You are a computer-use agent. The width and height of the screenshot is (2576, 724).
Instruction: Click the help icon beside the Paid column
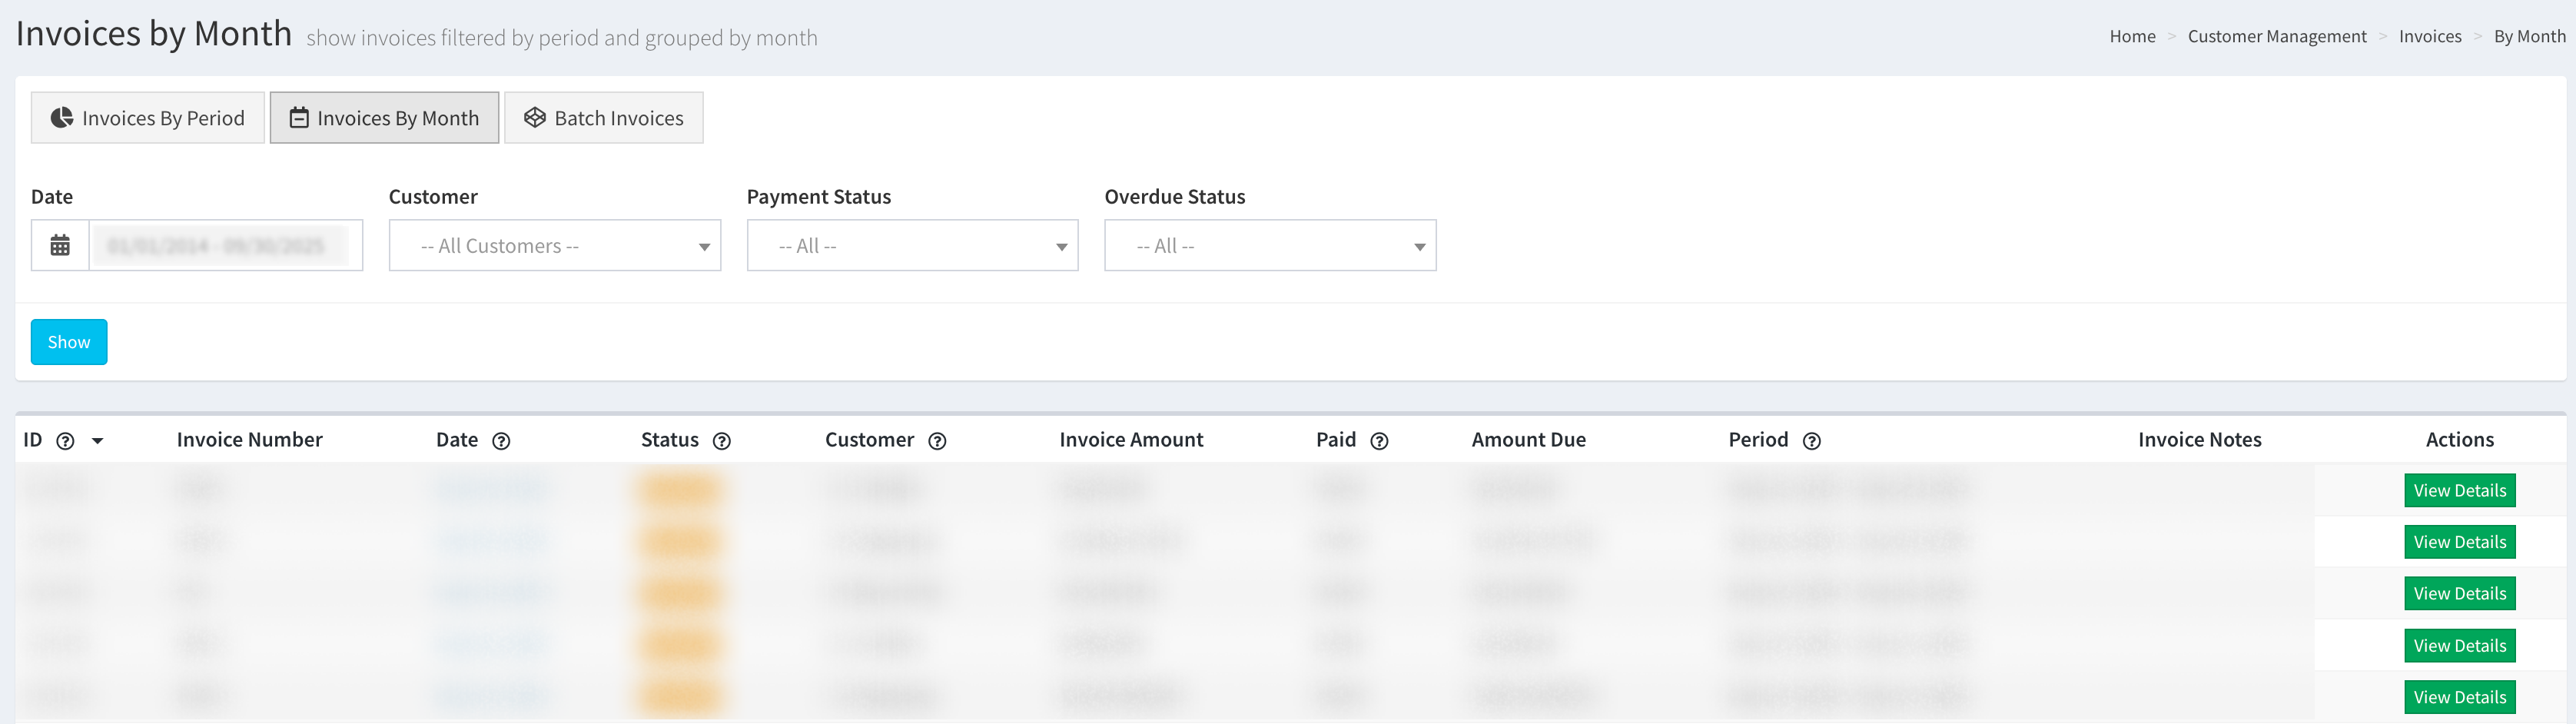[1380, 440]
